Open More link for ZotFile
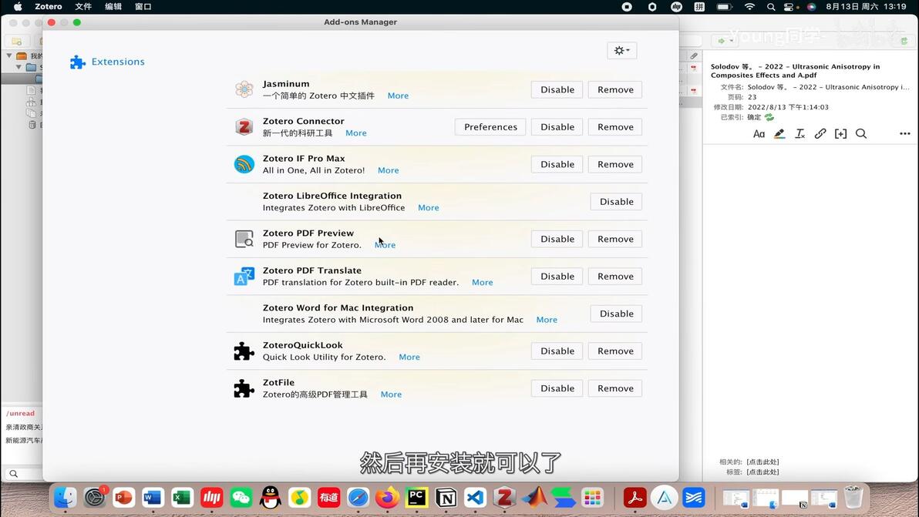919x517 pixels. tap(391, 394)
